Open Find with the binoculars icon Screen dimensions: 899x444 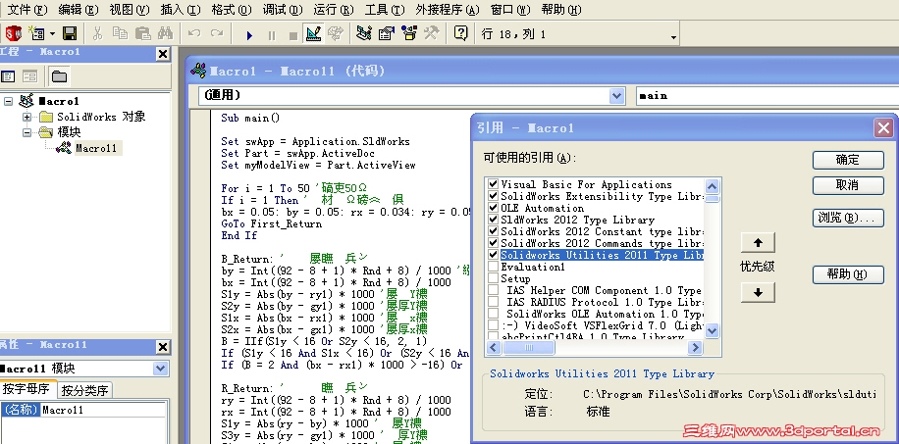(x=165, y=33)
